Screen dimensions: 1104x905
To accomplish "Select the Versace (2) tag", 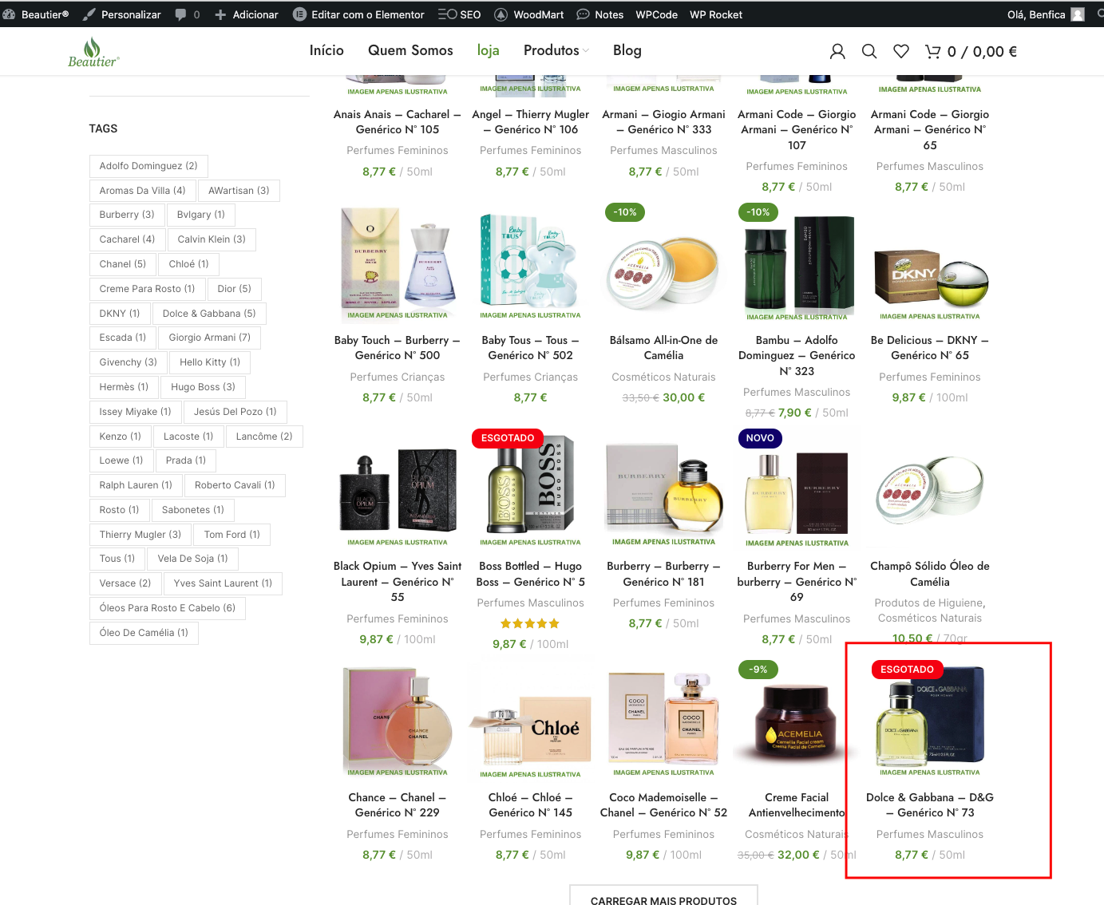I will [125, 583].
